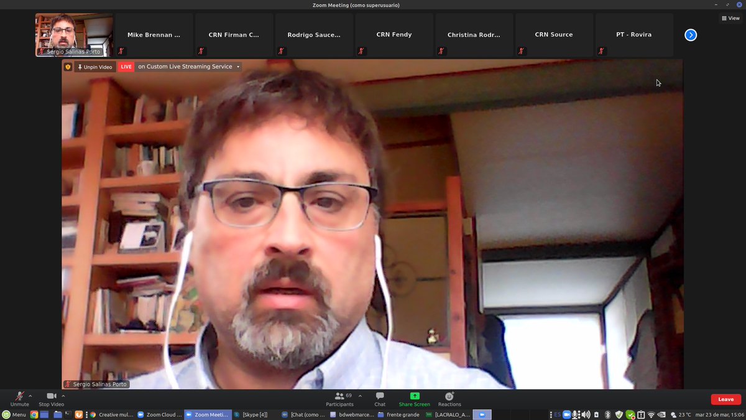The width and height of the screenshot is (746, 420).
Task: Click muted mic icon on PT - Rovira tile
Action: click(601, 51)
